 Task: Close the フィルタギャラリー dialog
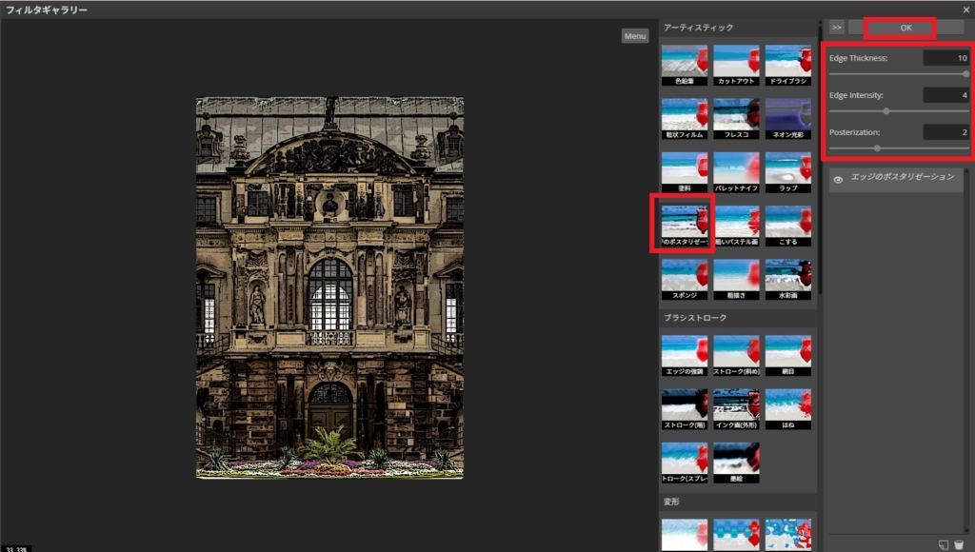965,10
